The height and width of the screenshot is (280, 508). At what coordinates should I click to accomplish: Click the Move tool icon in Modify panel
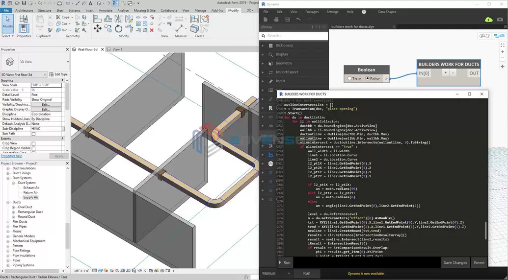click(x=98, y=29)
